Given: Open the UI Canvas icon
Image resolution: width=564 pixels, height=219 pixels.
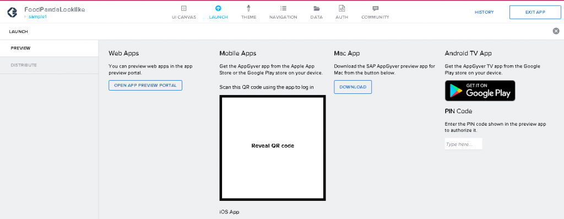Looking at the screenshot, I should coord(184,8).
